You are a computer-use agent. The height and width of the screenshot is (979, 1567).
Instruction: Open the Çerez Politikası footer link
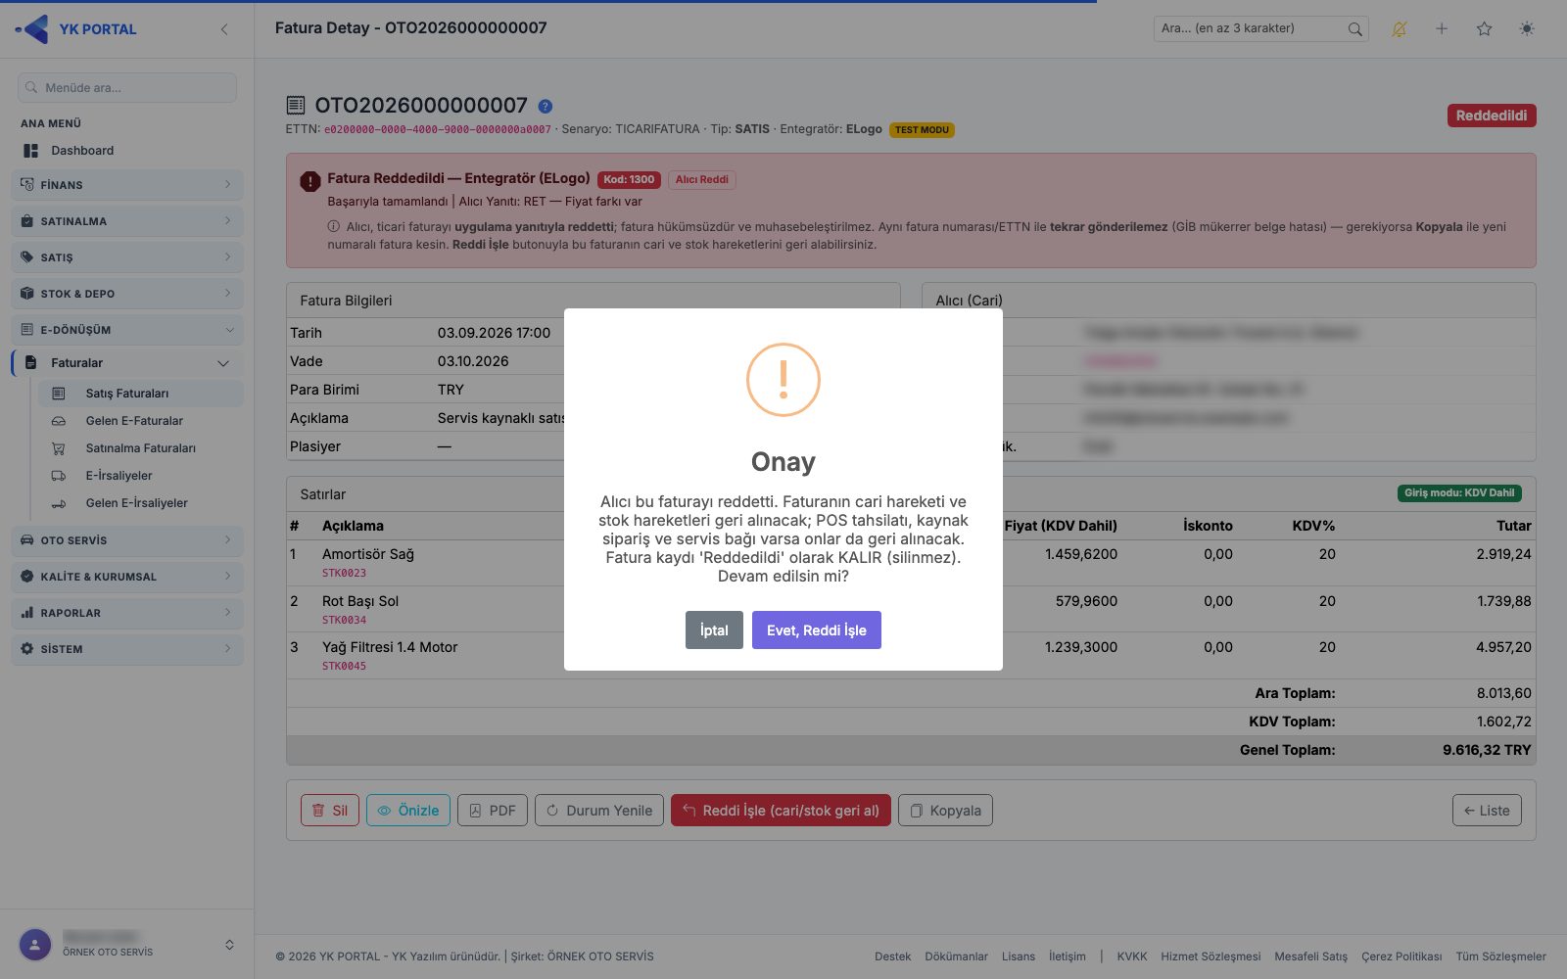click(1401, 956)
